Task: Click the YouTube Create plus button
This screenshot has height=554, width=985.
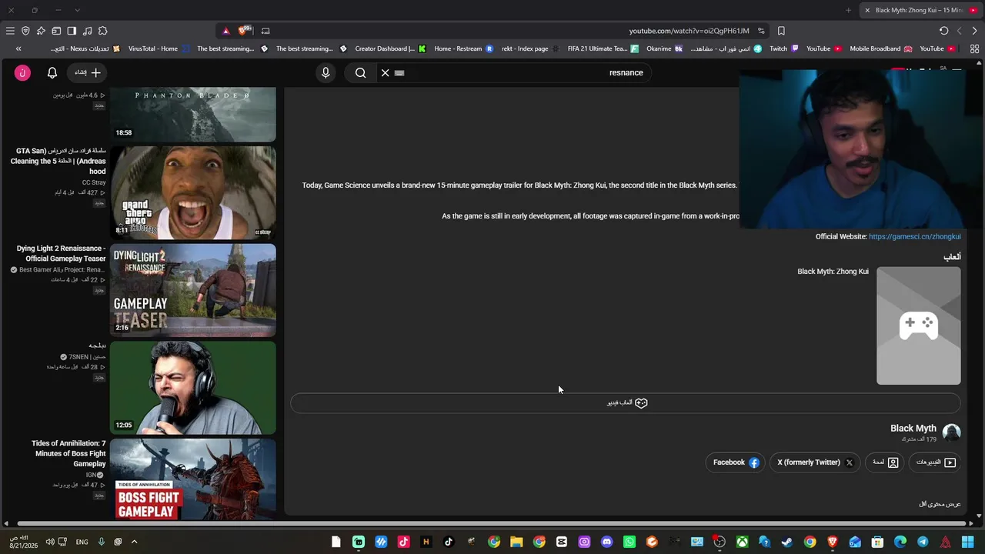Action: click(88, 72)
